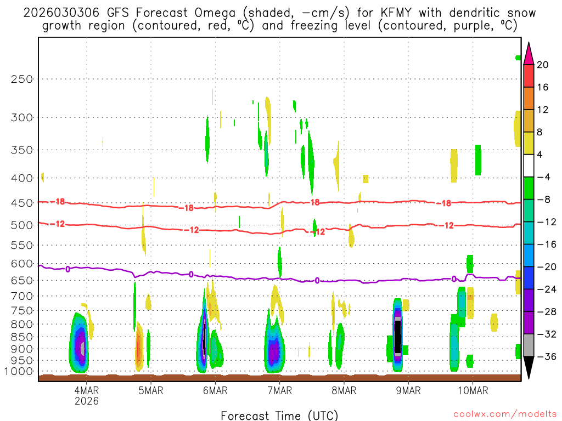
Task: Pick the white swatch between 4 and -4
Action: [x=529, y=166]
